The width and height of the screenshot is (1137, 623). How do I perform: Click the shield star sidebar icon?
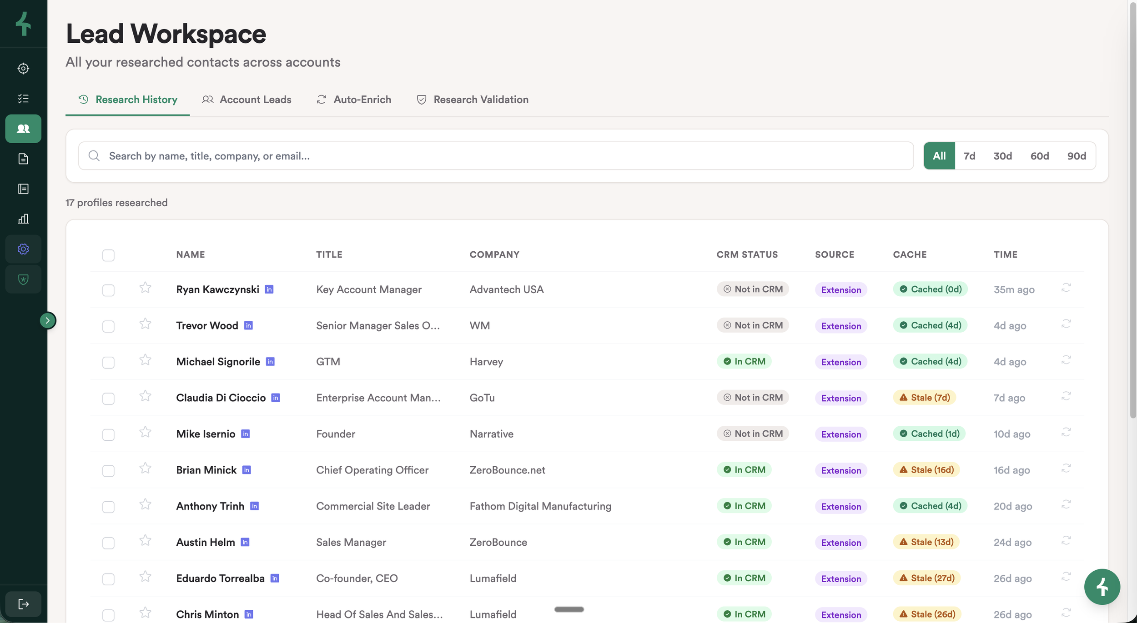23,279
